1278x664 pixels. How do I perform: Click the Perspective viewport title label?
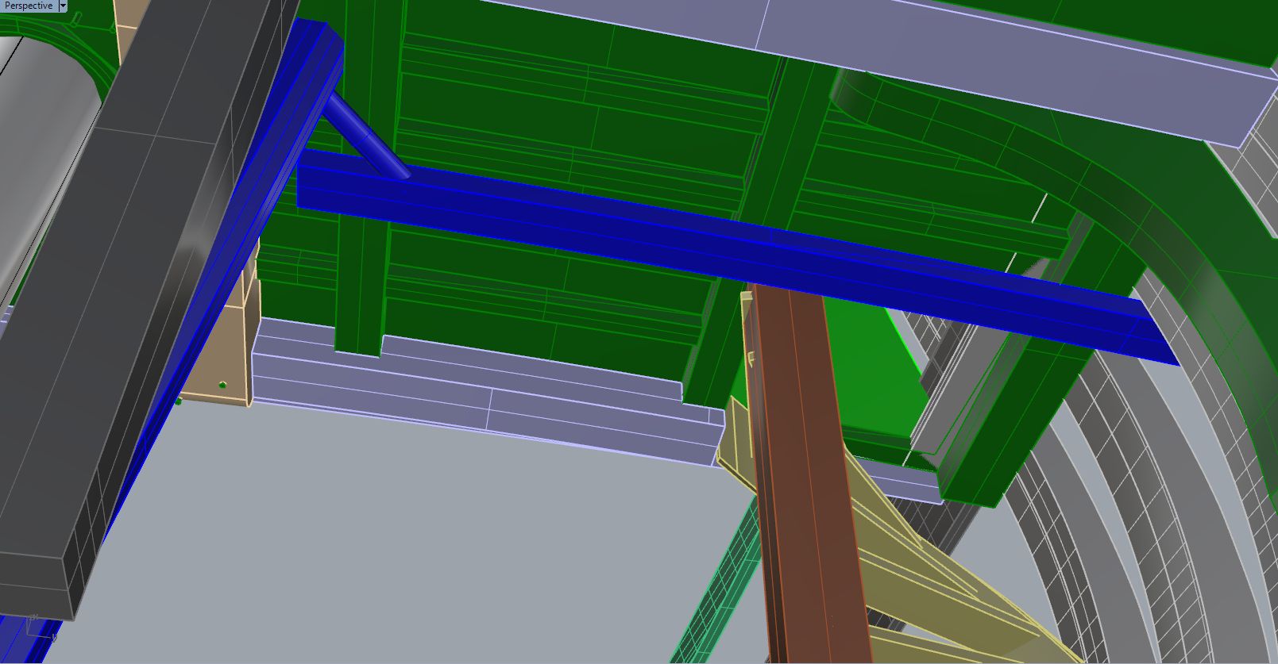pyautogui.click(x=29, y=6)
